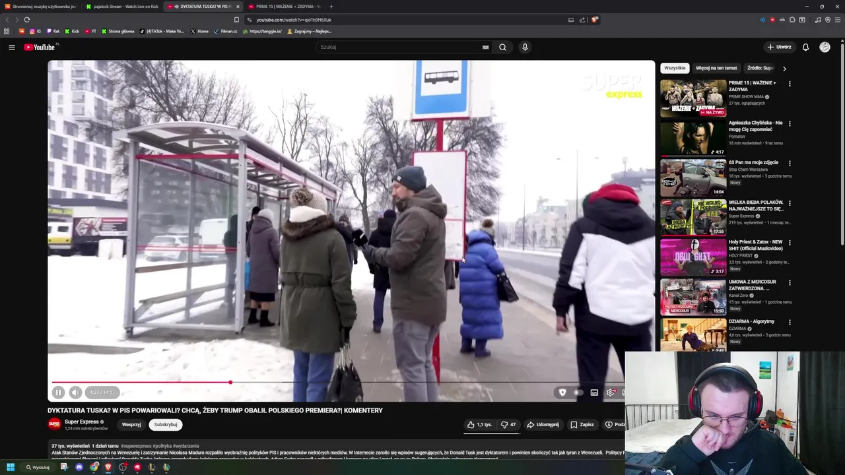Open options for Agnieszka Chylińska video
845x475 pixels.
coord(790,123)
